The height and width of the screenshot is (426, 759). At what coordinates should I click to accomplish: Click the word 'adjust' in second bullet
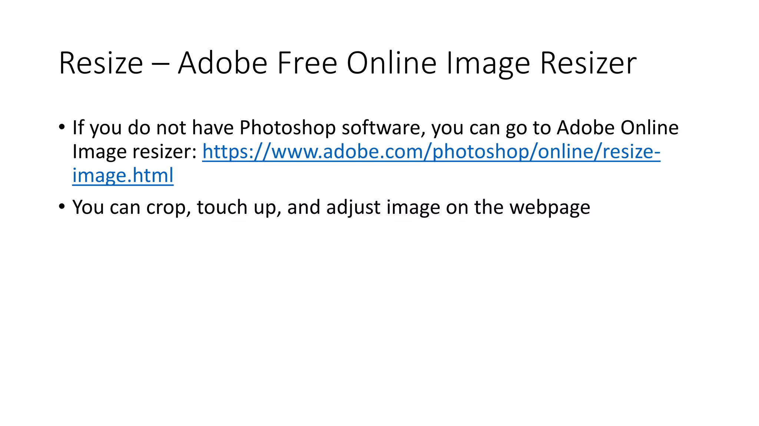coord(353,208)
